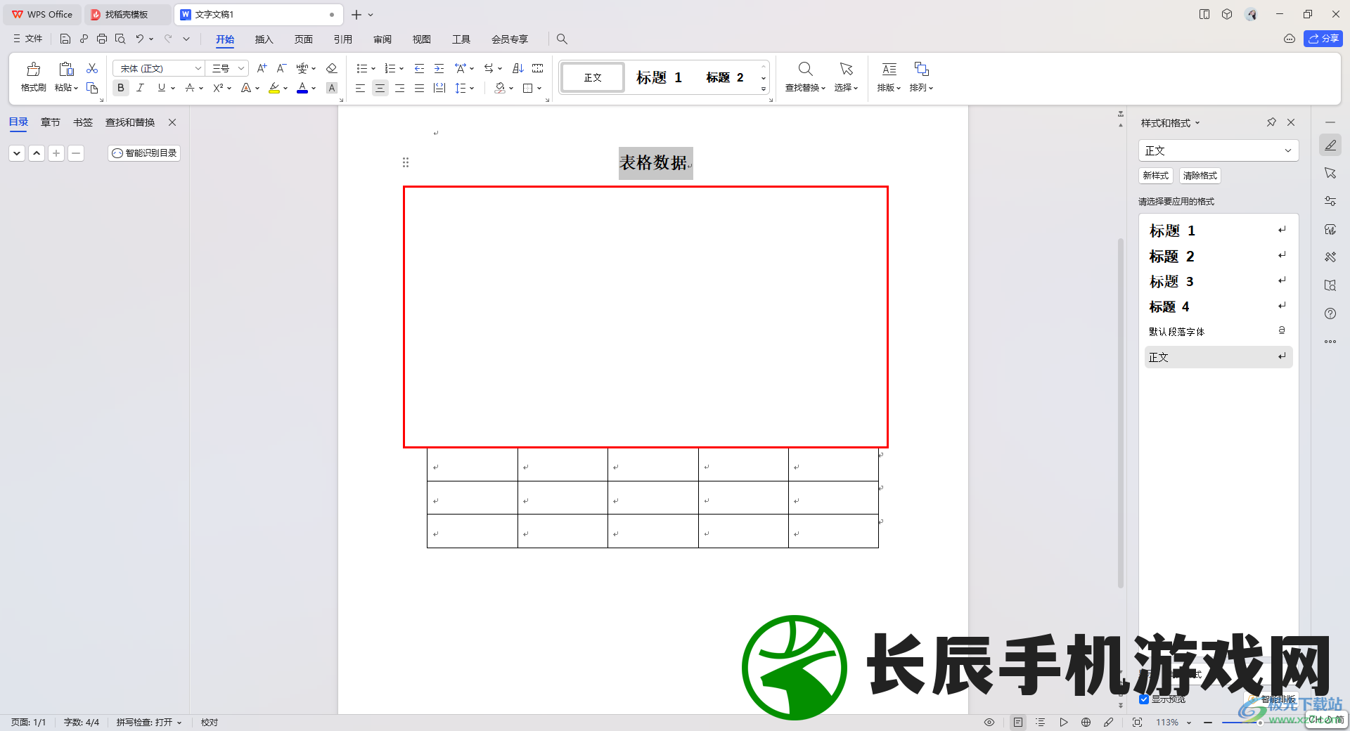1350x731 pixels.
Task: Click the sort (A-Z arrow) icon
Action: point(518,68)
